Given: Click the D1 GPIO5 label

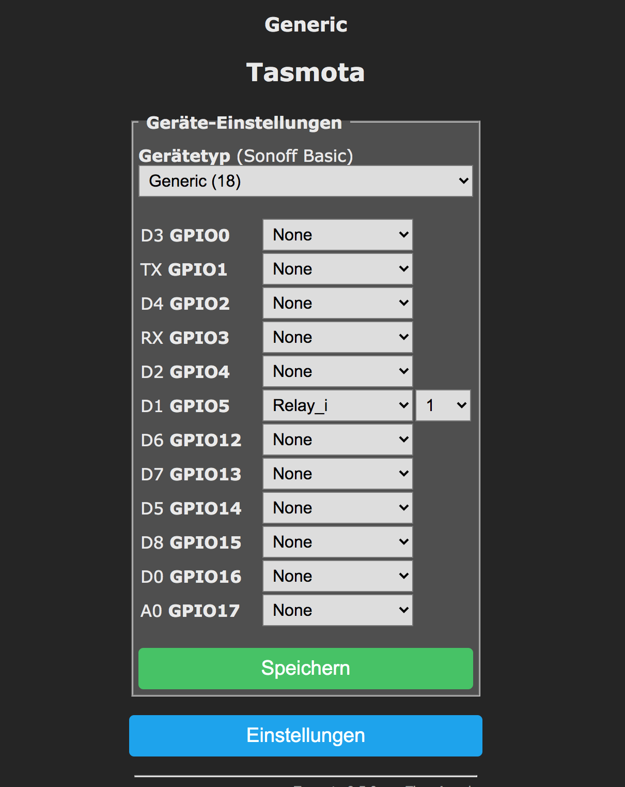Looking at the screenshot, I should coord(185,406).
